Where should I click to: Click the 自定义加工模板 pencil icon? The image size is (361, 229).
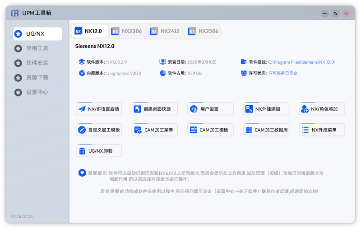click(82, 130)
